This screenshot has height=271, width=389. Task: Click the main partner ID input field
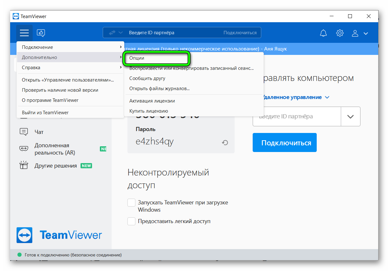(297, 116)
